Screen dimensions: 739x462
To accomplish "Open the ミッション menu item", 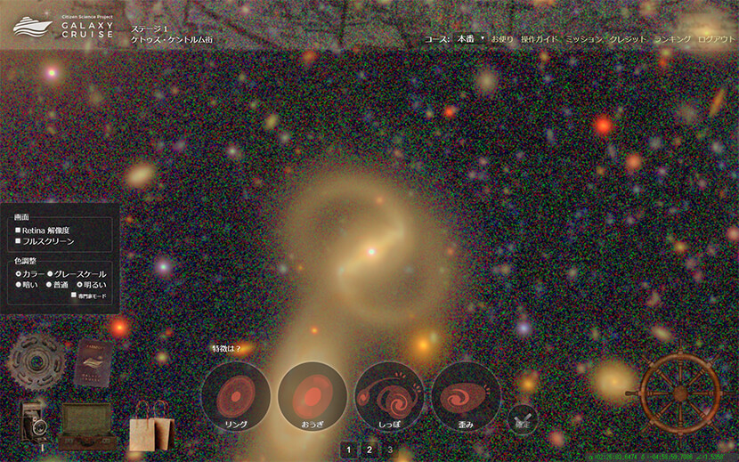I will [583, 39].
